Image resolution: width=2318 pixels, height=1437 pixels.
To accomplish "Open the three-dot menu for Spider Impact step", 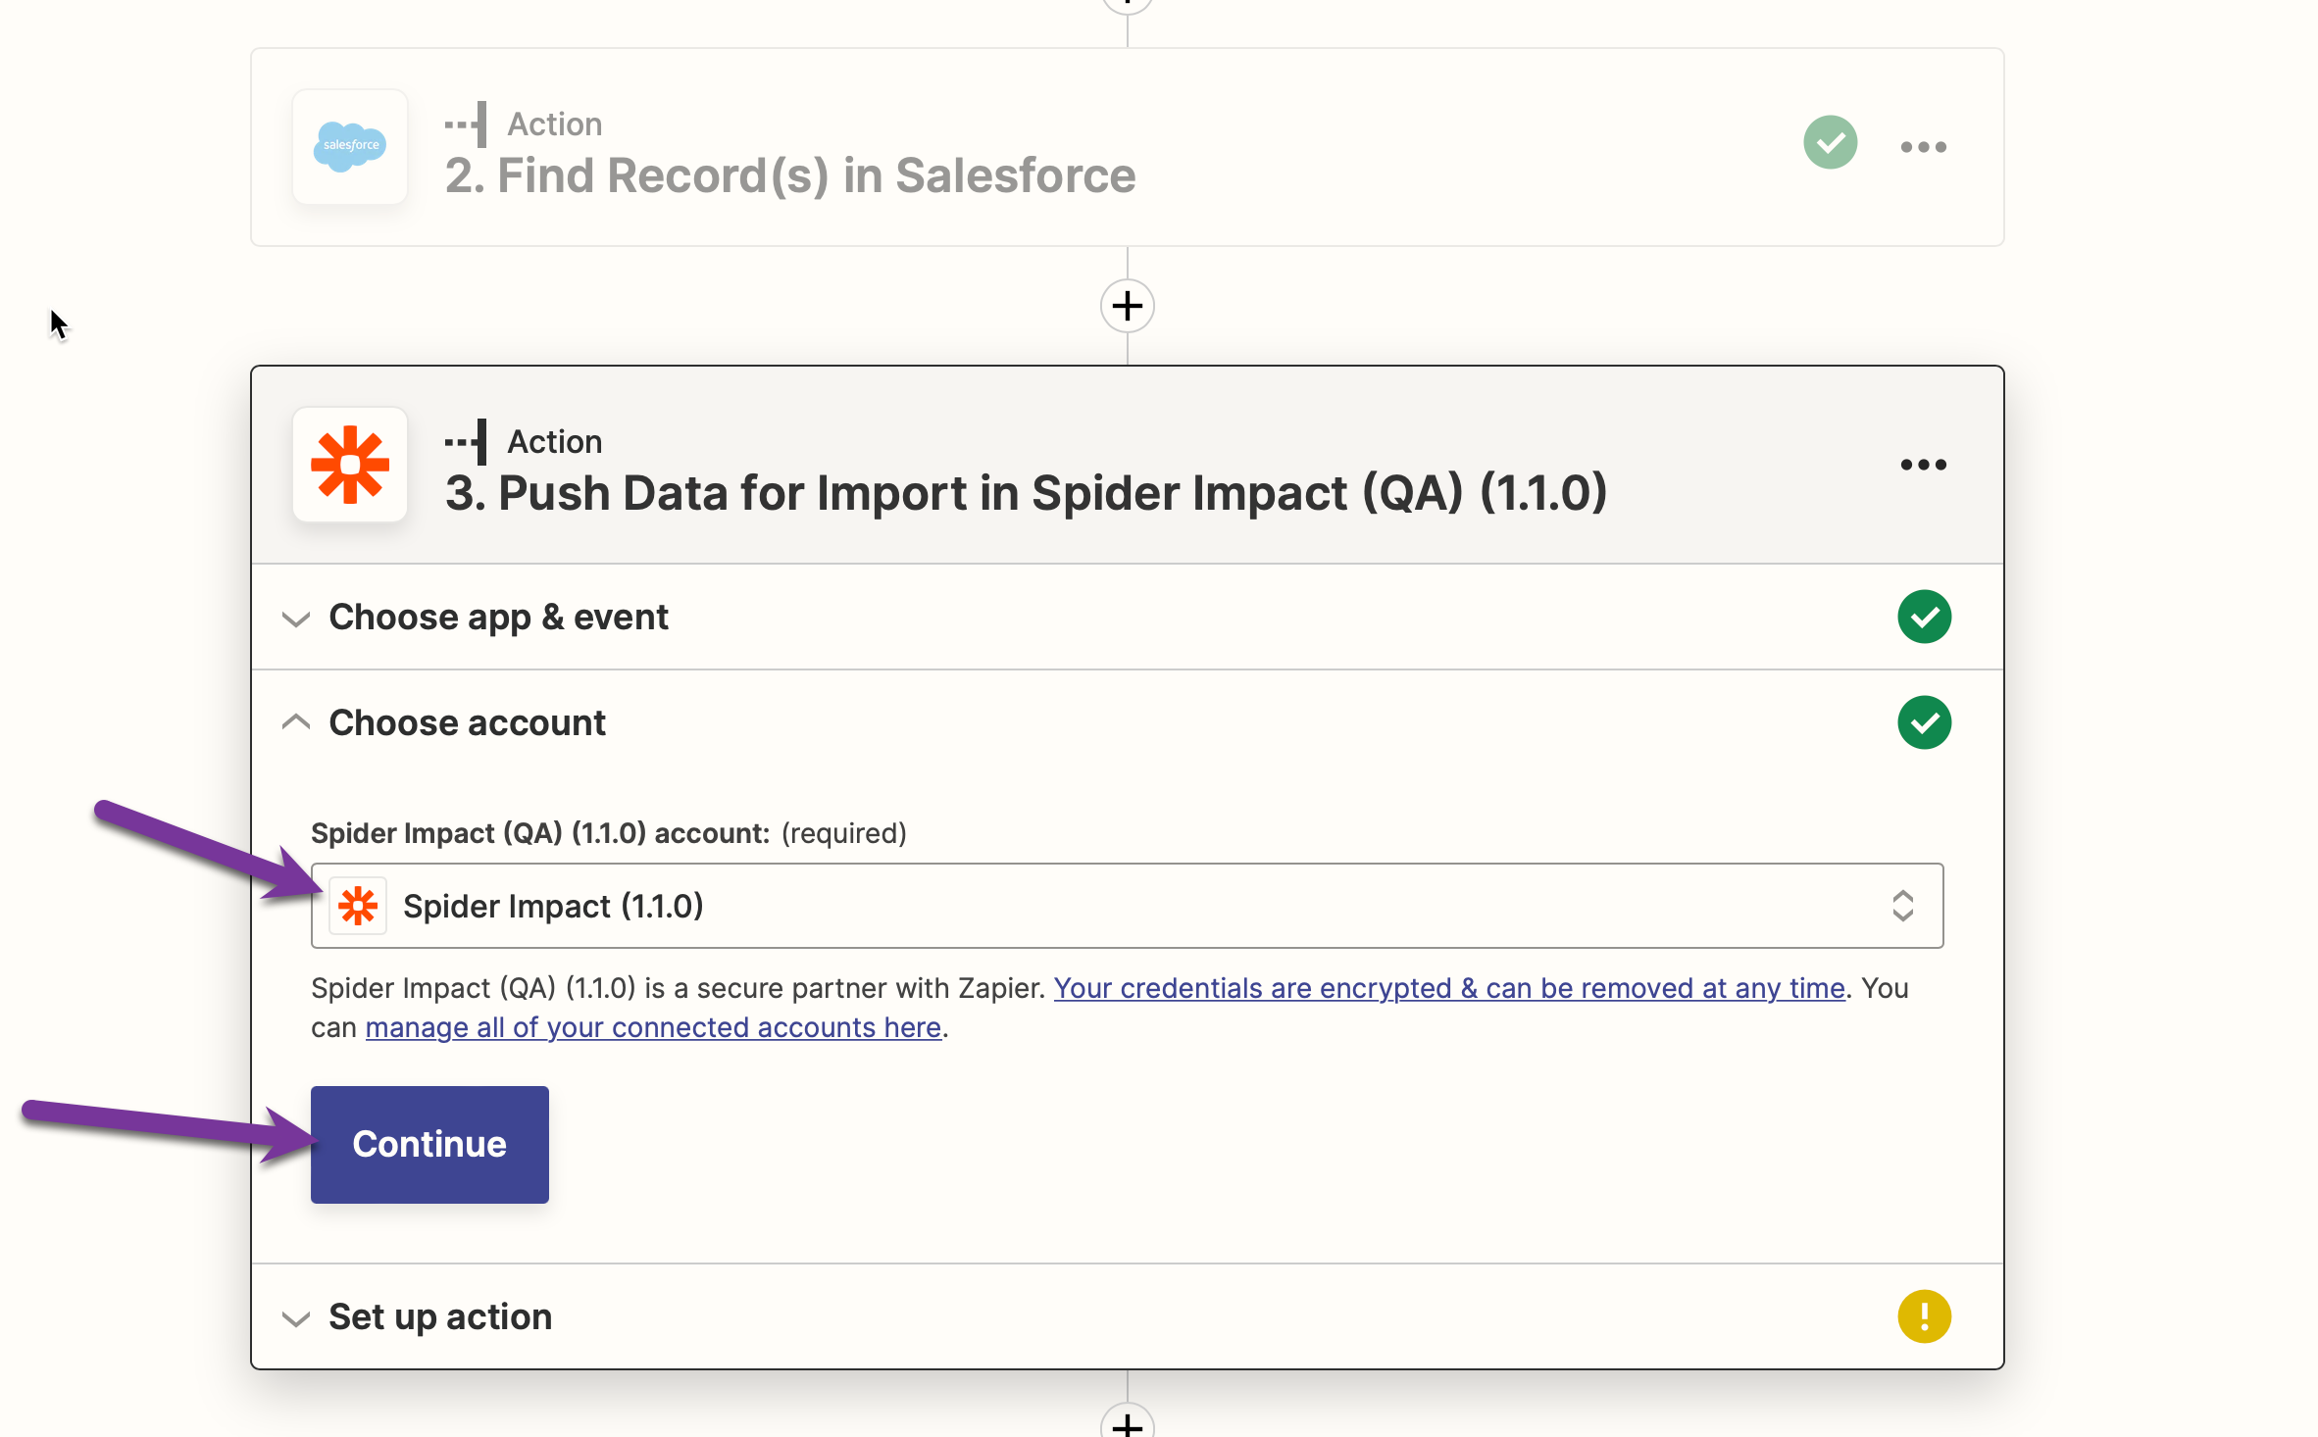I will pyautogui.click(x=1923, y=465).
